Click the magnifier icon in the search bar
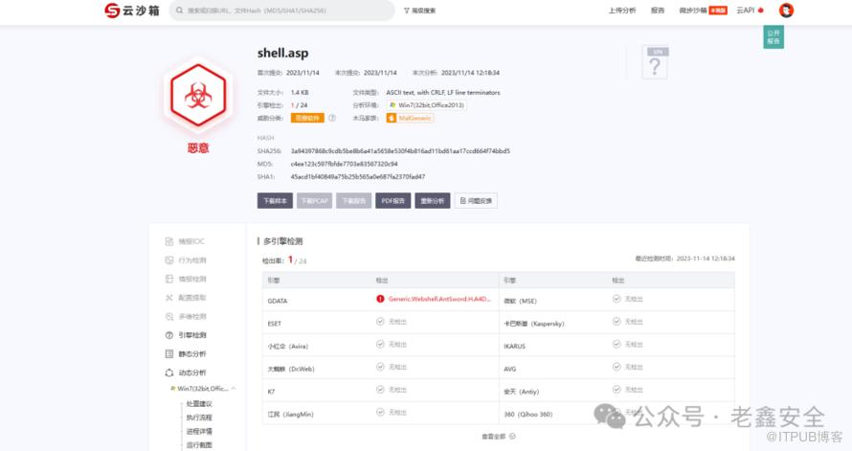 point(179,11)
